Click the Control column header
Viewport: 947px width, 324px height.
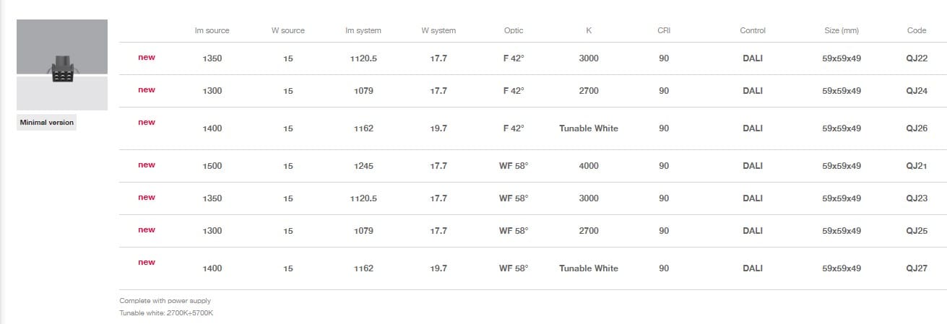753,31
